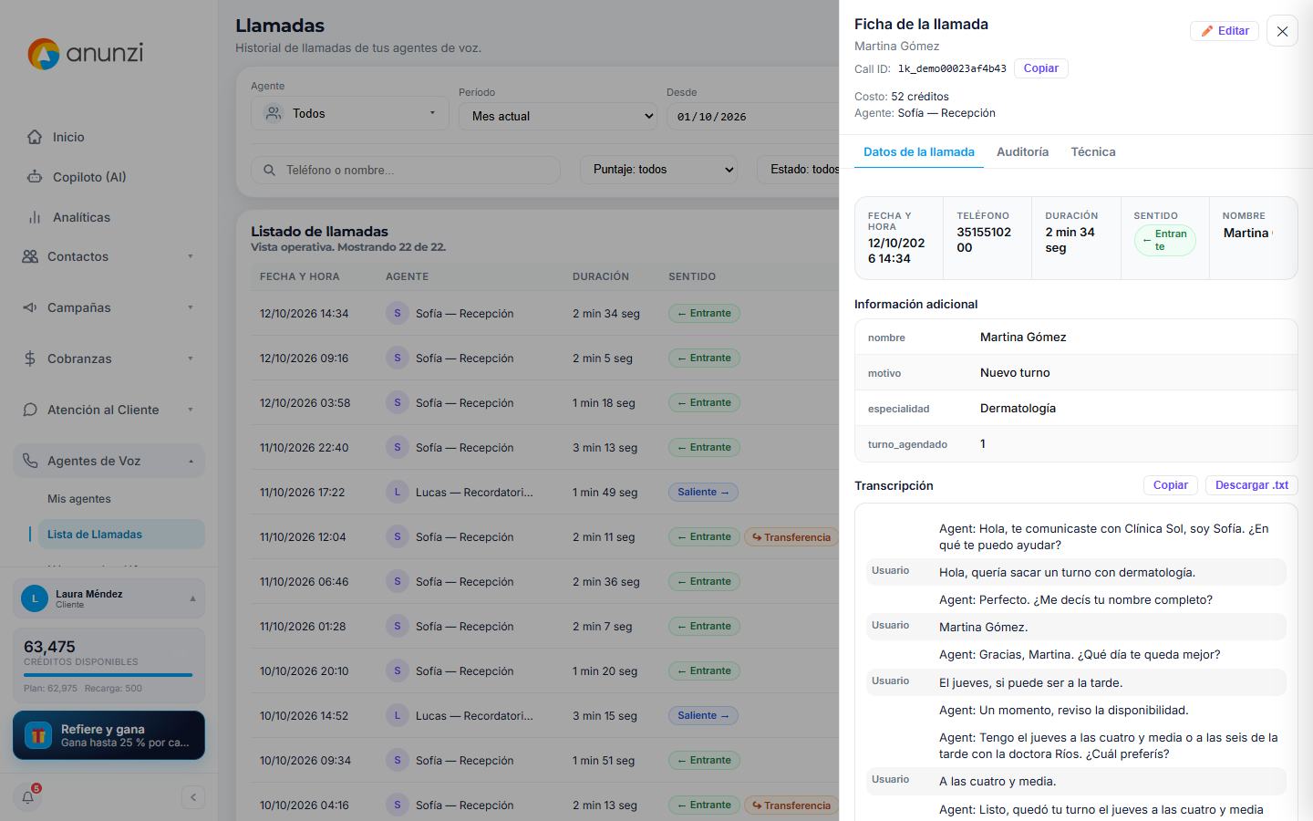The height and width of the screenshot is (821, 1313).
Task: Switch to the Técnica tab
Action: 1093,152
